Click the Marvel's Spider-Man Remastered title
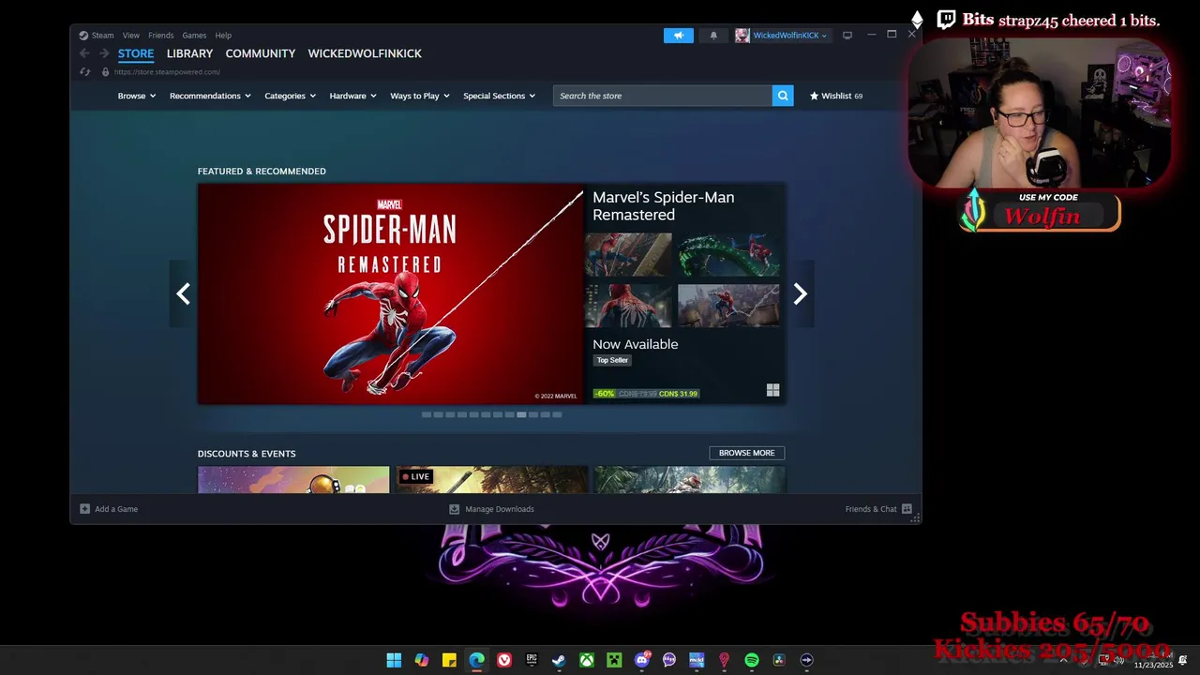The width and height of the screenshot is (1200, 675). pos(664,206)
